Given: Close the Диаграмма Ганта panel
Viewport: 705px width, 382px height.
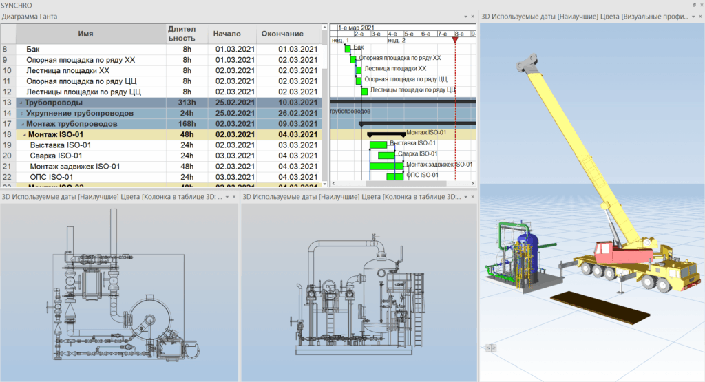Looking at the screenshot, I should tap(472, 17).
